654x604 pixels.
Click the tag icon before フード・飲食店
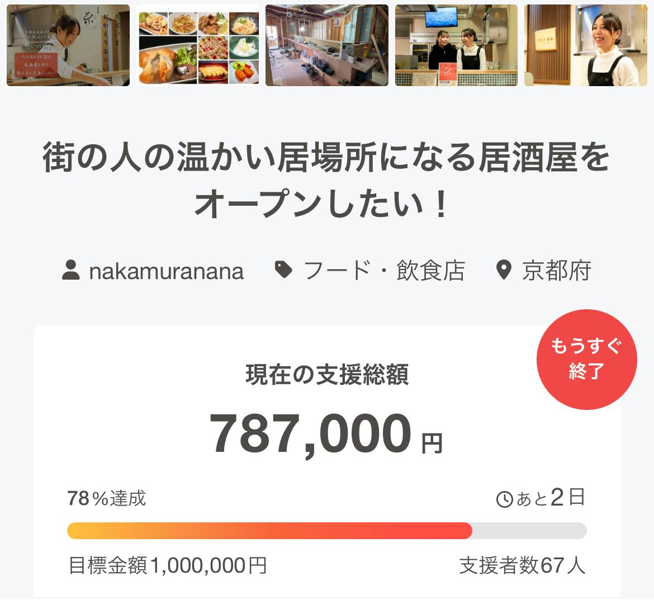tap(284, 271)
